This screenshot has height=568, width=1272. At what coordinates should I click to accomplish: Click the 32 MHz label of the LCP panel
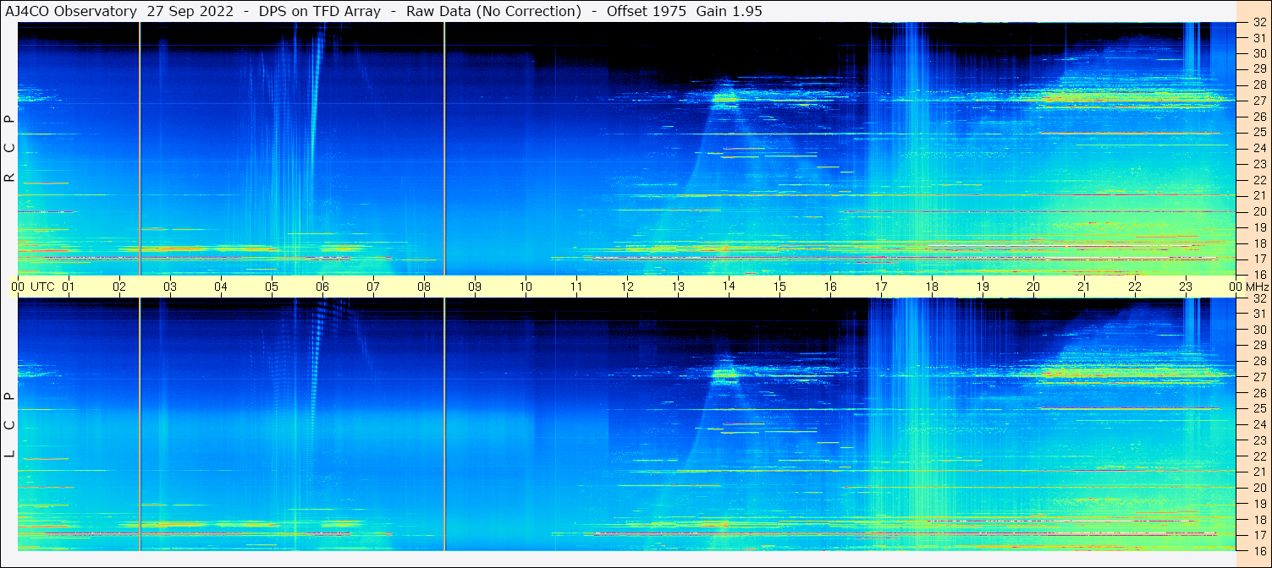point(1258,298)
